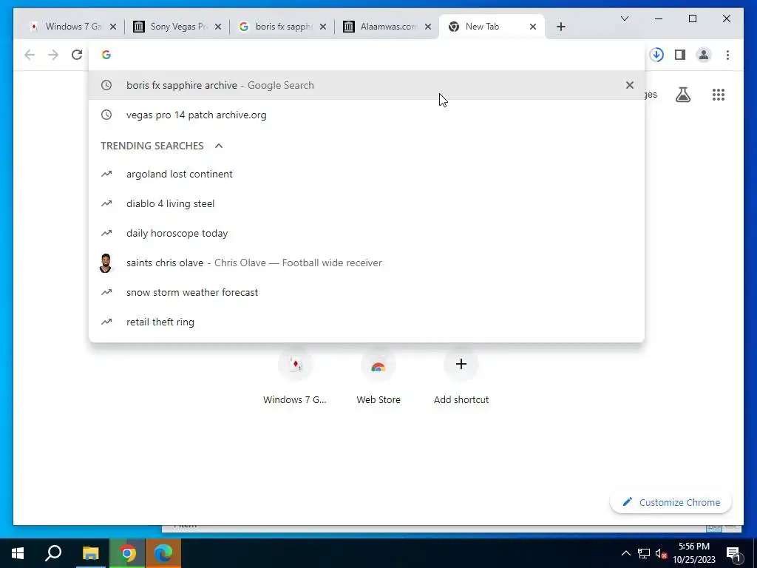Open the user profile avatar icon
Screen dimensions: 757x568
point(704,55)
